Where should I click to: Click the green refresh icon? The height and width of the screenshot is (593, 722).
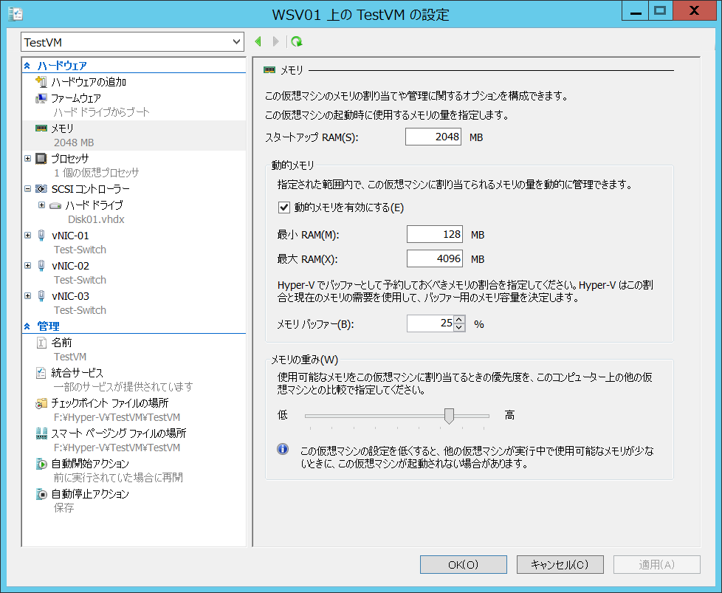pyautogui.click(x=297, y=42)
